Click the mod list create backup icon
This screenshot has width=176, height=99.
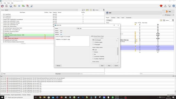coord(94,10)
